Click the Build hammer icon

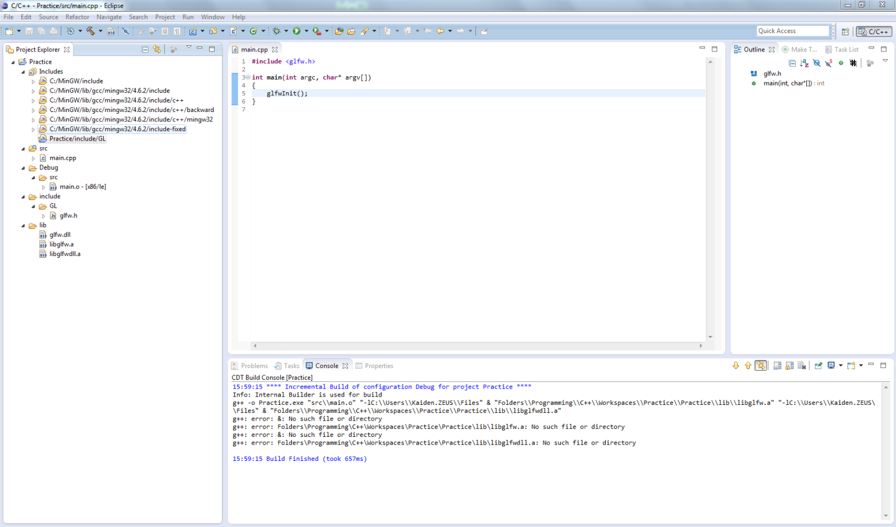click(90, 31)
